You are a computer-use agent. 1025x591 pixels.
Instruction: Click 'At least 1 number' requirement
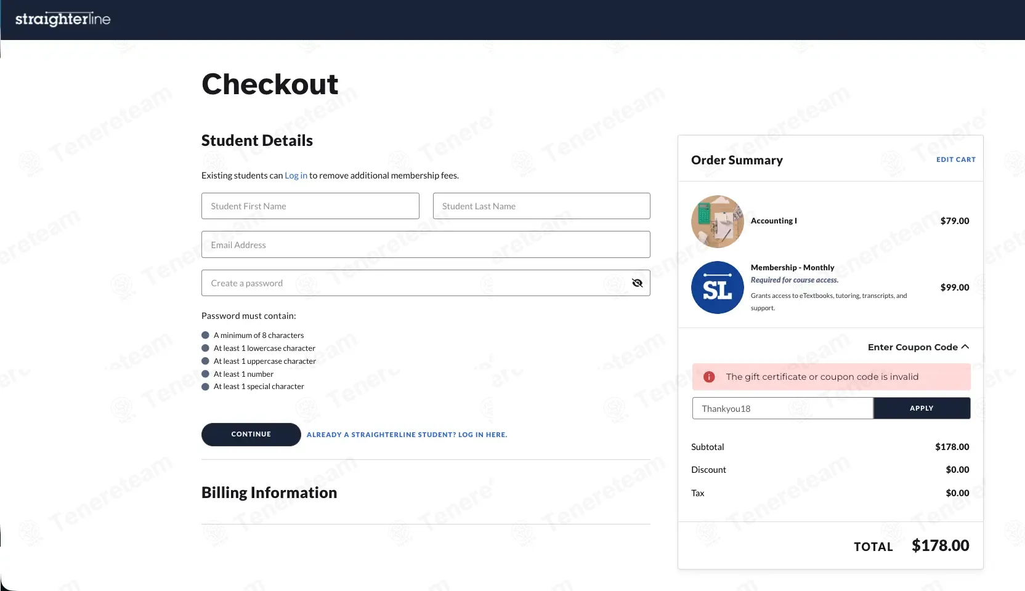[x=243, y=374]
